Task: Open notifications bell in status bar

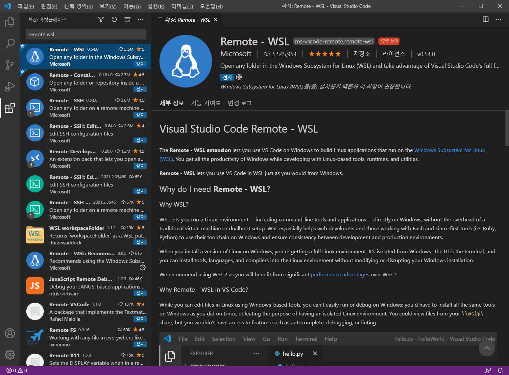Action: (x=500, y=370)
